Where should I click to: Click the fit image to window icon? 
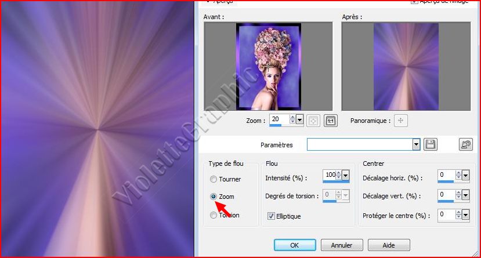pos(313,121)
